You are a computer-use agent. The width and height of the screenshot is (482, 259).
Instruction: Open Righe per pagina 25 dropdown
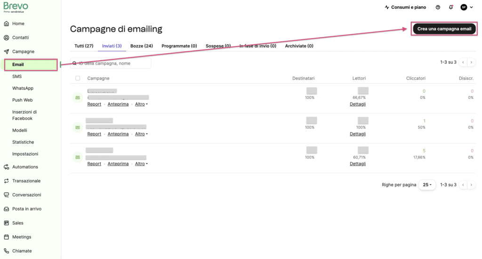pos(427,185)
